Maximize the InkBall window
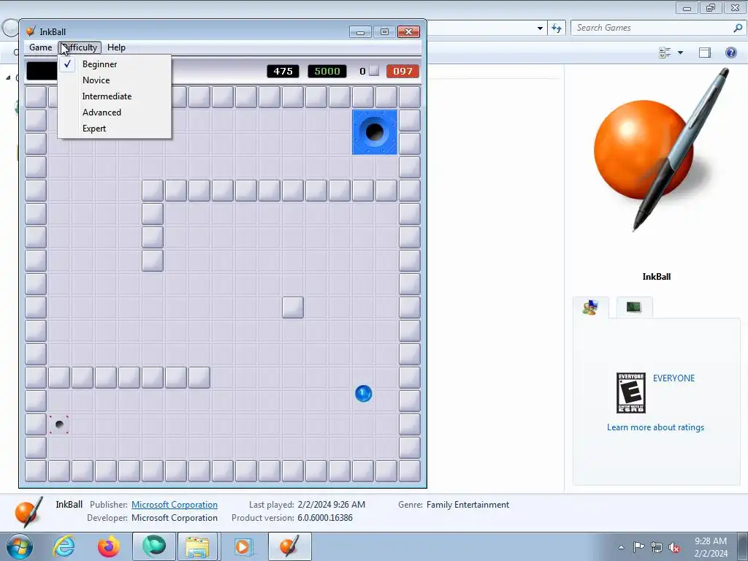 pos(384,32)
